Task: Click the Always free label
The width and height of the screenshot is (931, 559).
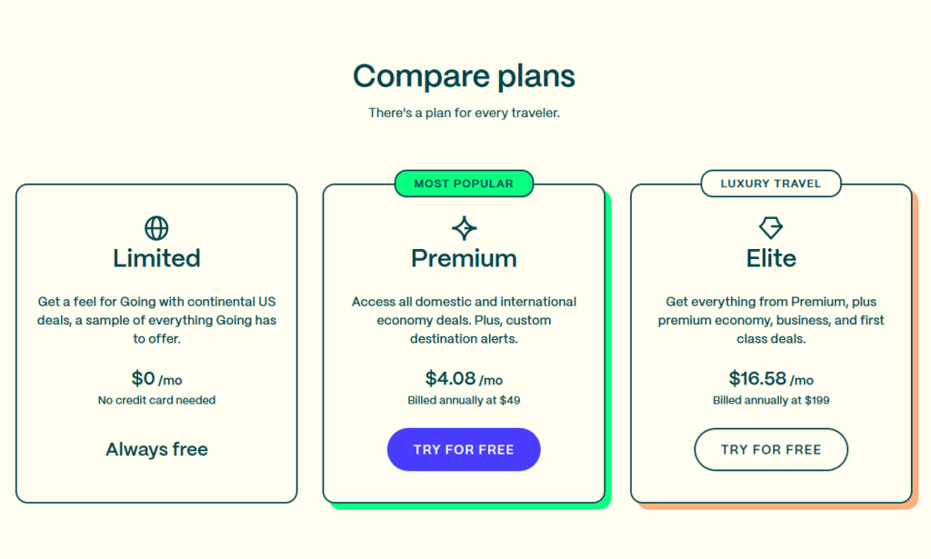Action: pos(156,449)
